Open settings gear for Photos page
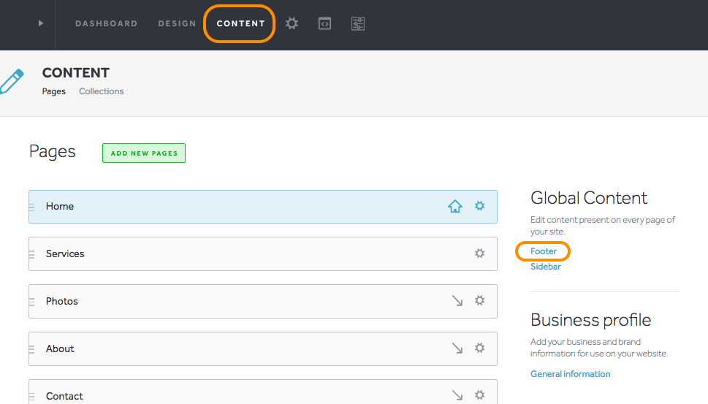The height and width of the screenshot is (404, 708). tap(479, 301)
